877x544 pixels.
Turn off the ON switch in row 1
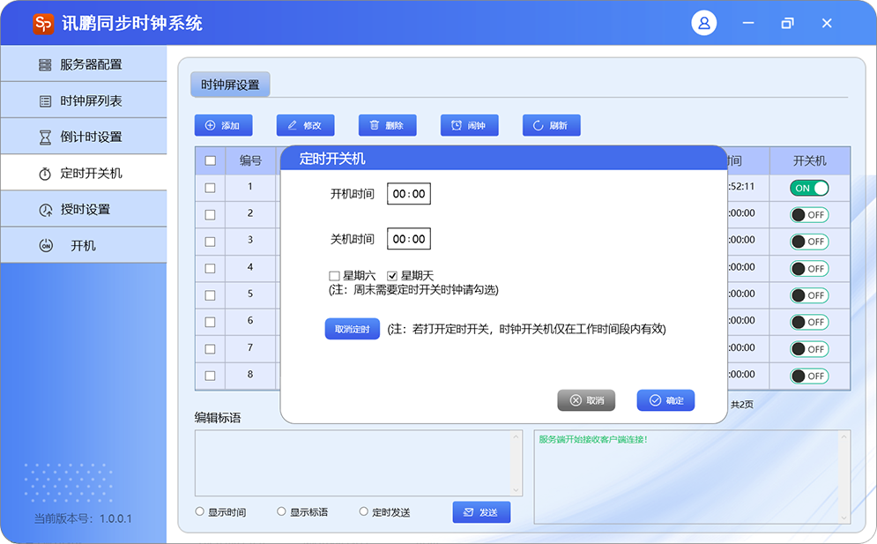(x=809, y=188)
